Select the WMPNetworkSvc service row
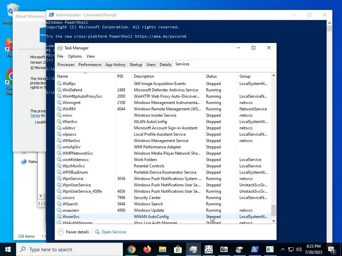Screen dimensions: 342x256 tap(163, 153)
